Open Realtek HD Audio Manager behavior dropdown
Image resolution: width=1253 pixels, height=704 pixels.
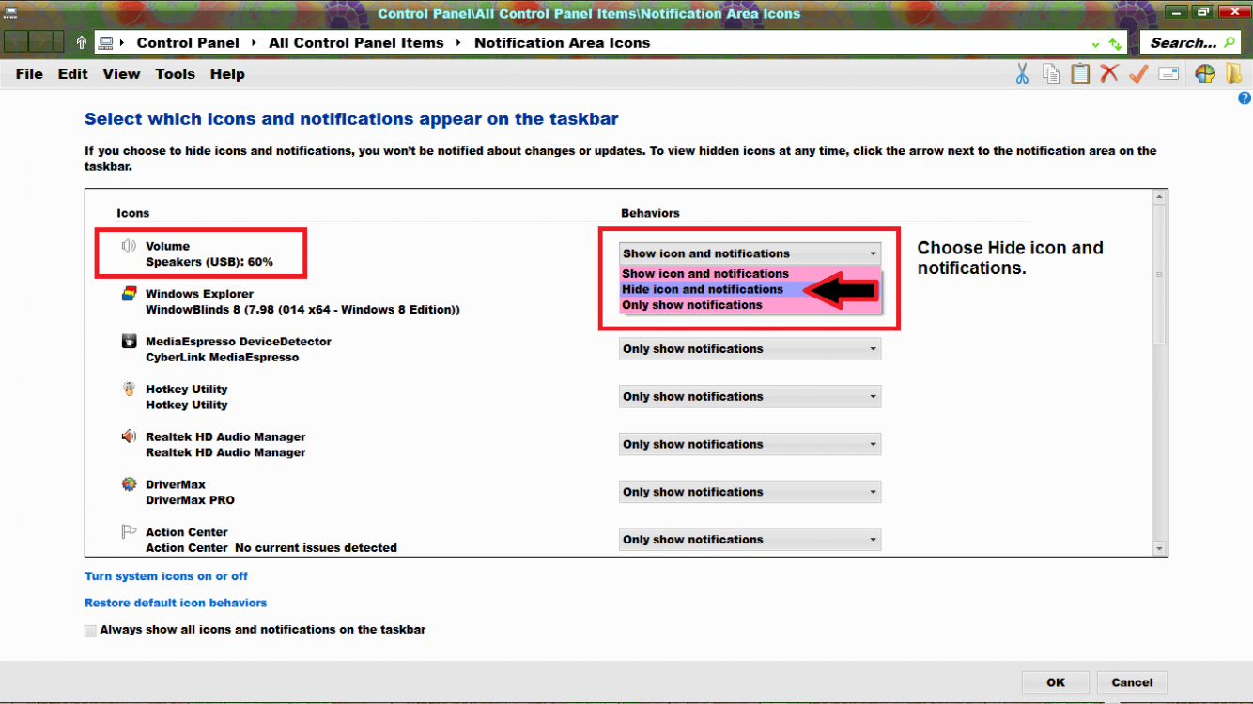pyautogui.click(x=750, y=444)
